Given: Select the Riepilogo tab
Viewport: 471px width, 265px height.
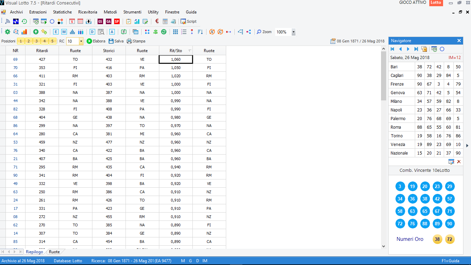Looking at the screenshot, I should tap(34, 252).
